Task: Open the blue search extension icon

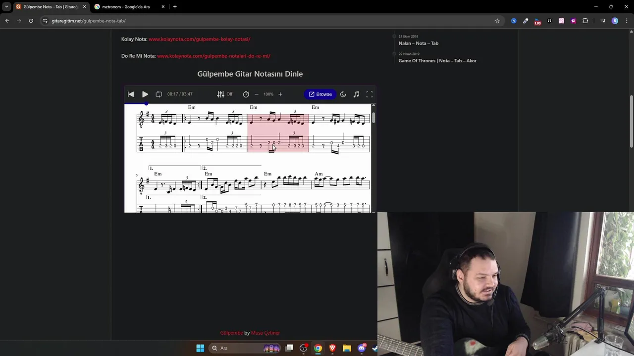Action: point(514,21)
